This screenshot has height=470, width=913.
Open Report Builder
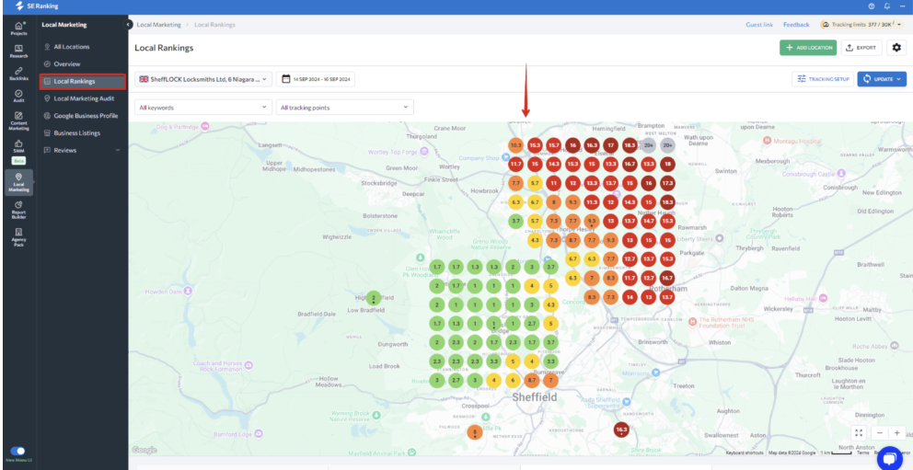[18, 210]
